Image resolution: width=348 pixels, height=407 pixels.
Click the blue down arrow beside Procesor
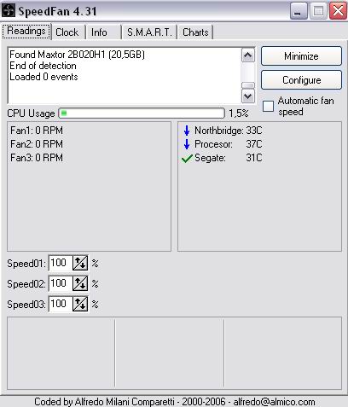point(187,144)
